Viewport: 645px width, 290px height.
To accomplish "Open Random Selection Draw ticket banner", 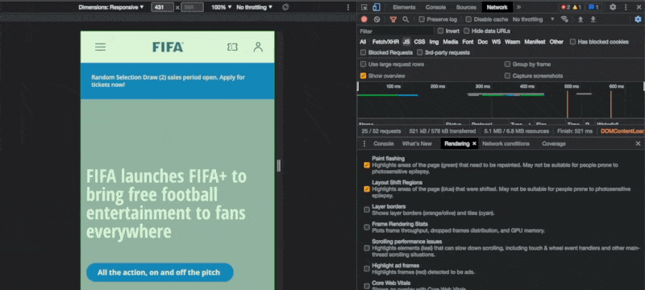I will (177, 81).
